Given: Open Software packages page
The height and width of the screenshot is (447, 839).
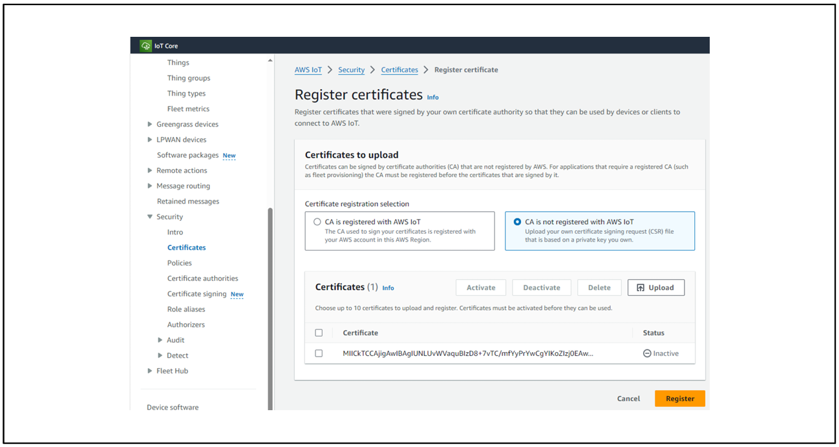Looking at the screenshot, I should [x=188, y=155].
